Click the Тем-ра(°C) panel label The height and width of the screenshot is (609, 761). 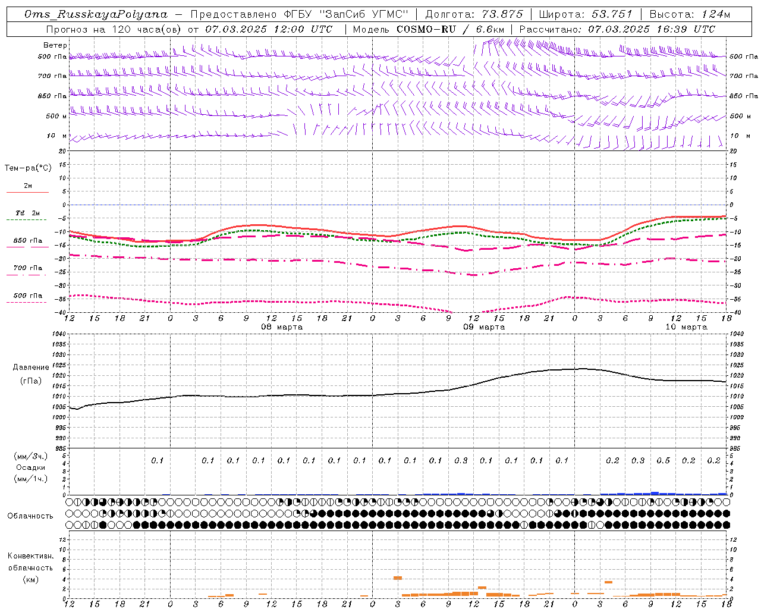28,168
